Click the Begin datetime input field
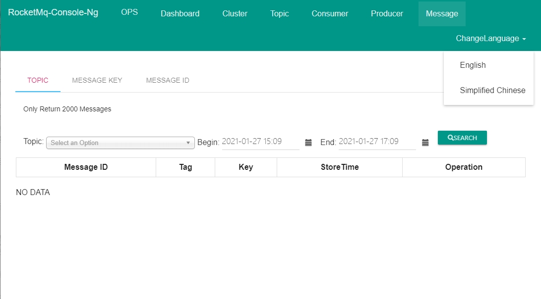541x299 pixels. [x=260, y=142]
